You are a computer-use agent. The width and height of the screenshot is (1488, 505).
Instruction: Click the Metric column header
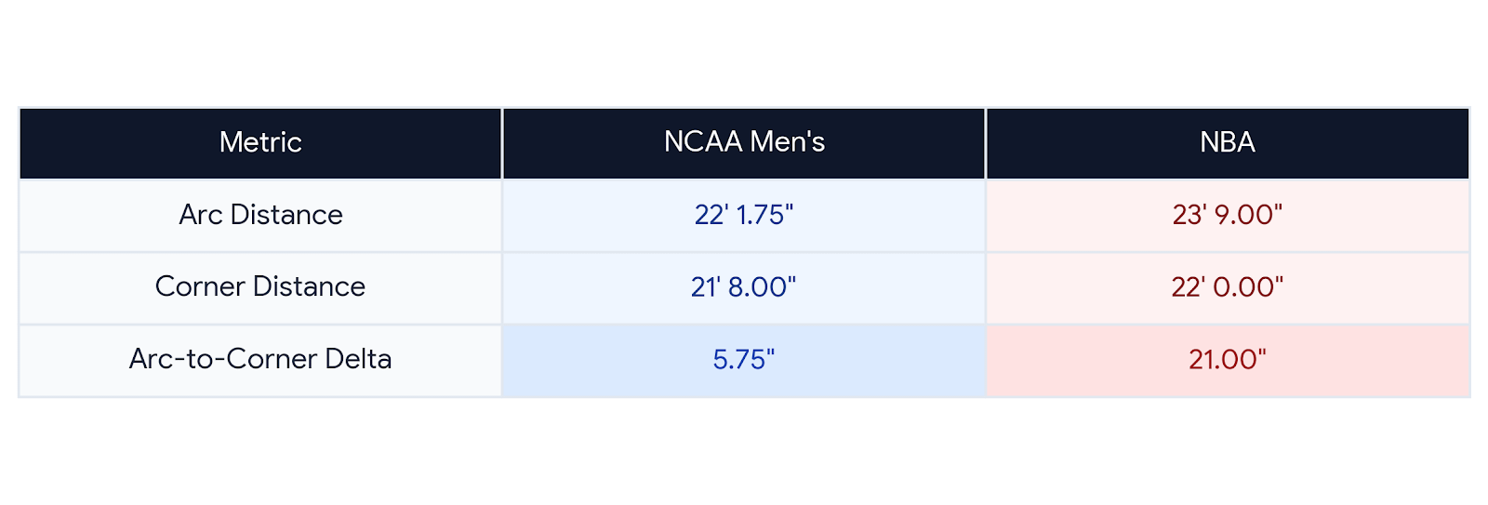[x=260, y=143]
